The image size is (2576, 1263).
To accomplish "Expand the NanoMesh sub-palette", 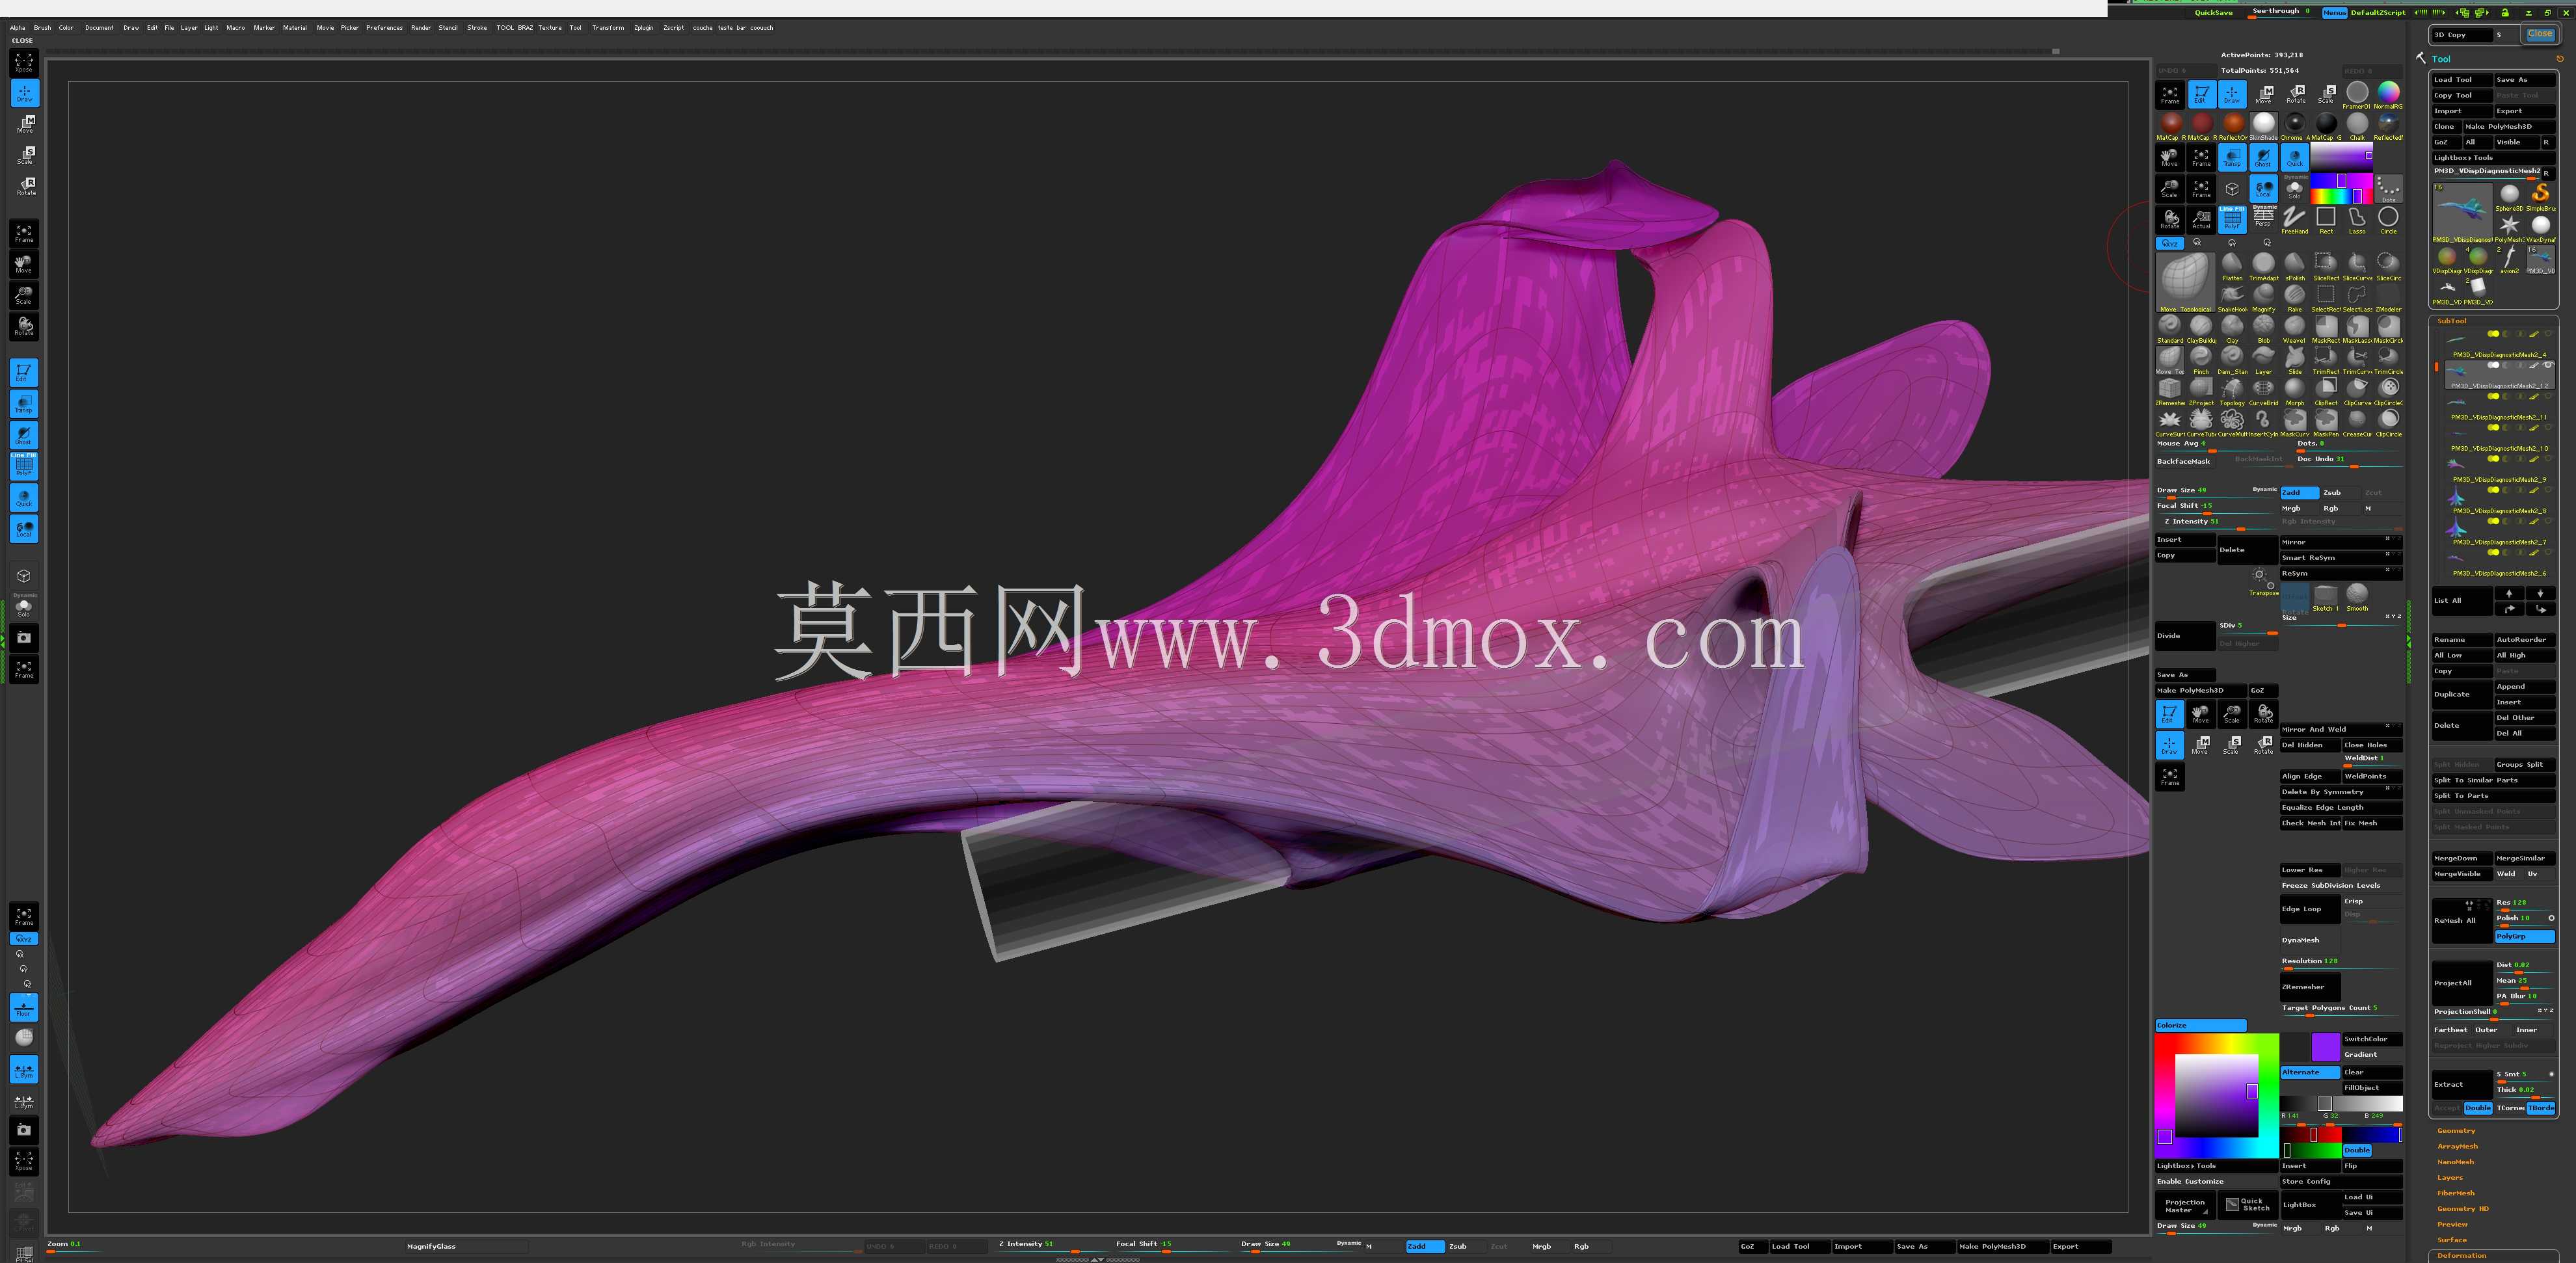I will [2456, 1162].
